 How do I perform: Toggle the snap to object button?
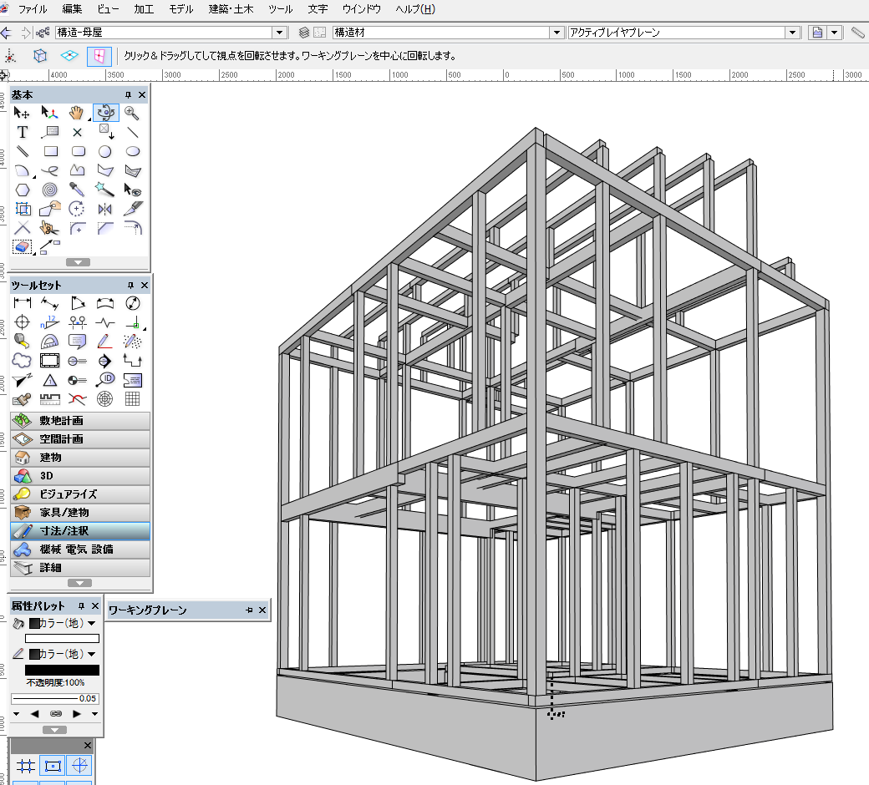tap(53, 766)
